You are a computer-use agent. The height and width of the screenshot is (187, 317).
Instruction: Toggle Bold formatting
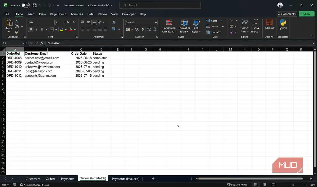[31, 29]
